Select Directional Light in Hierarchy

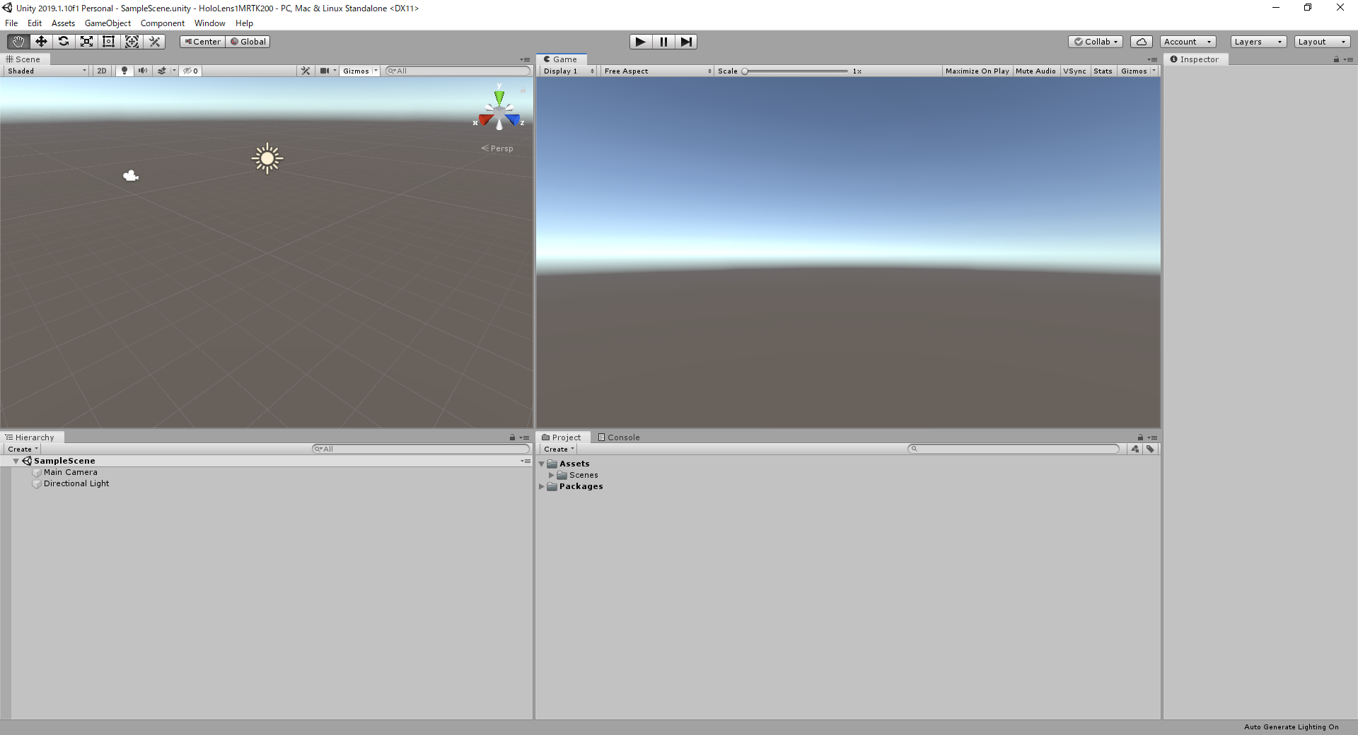[x=76, y=483]
